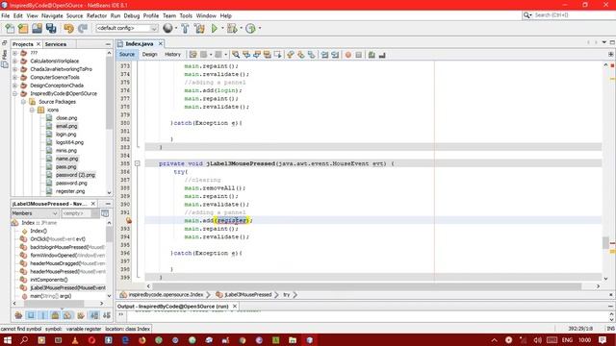The image size is (616, 346).
Task: Expand the CalculationsWorkplace project node
Action: [15, 61]
